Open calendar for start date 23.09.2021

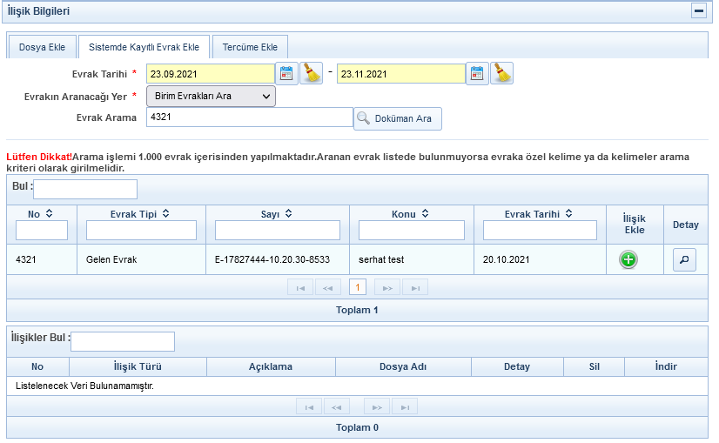pos(286,74)
